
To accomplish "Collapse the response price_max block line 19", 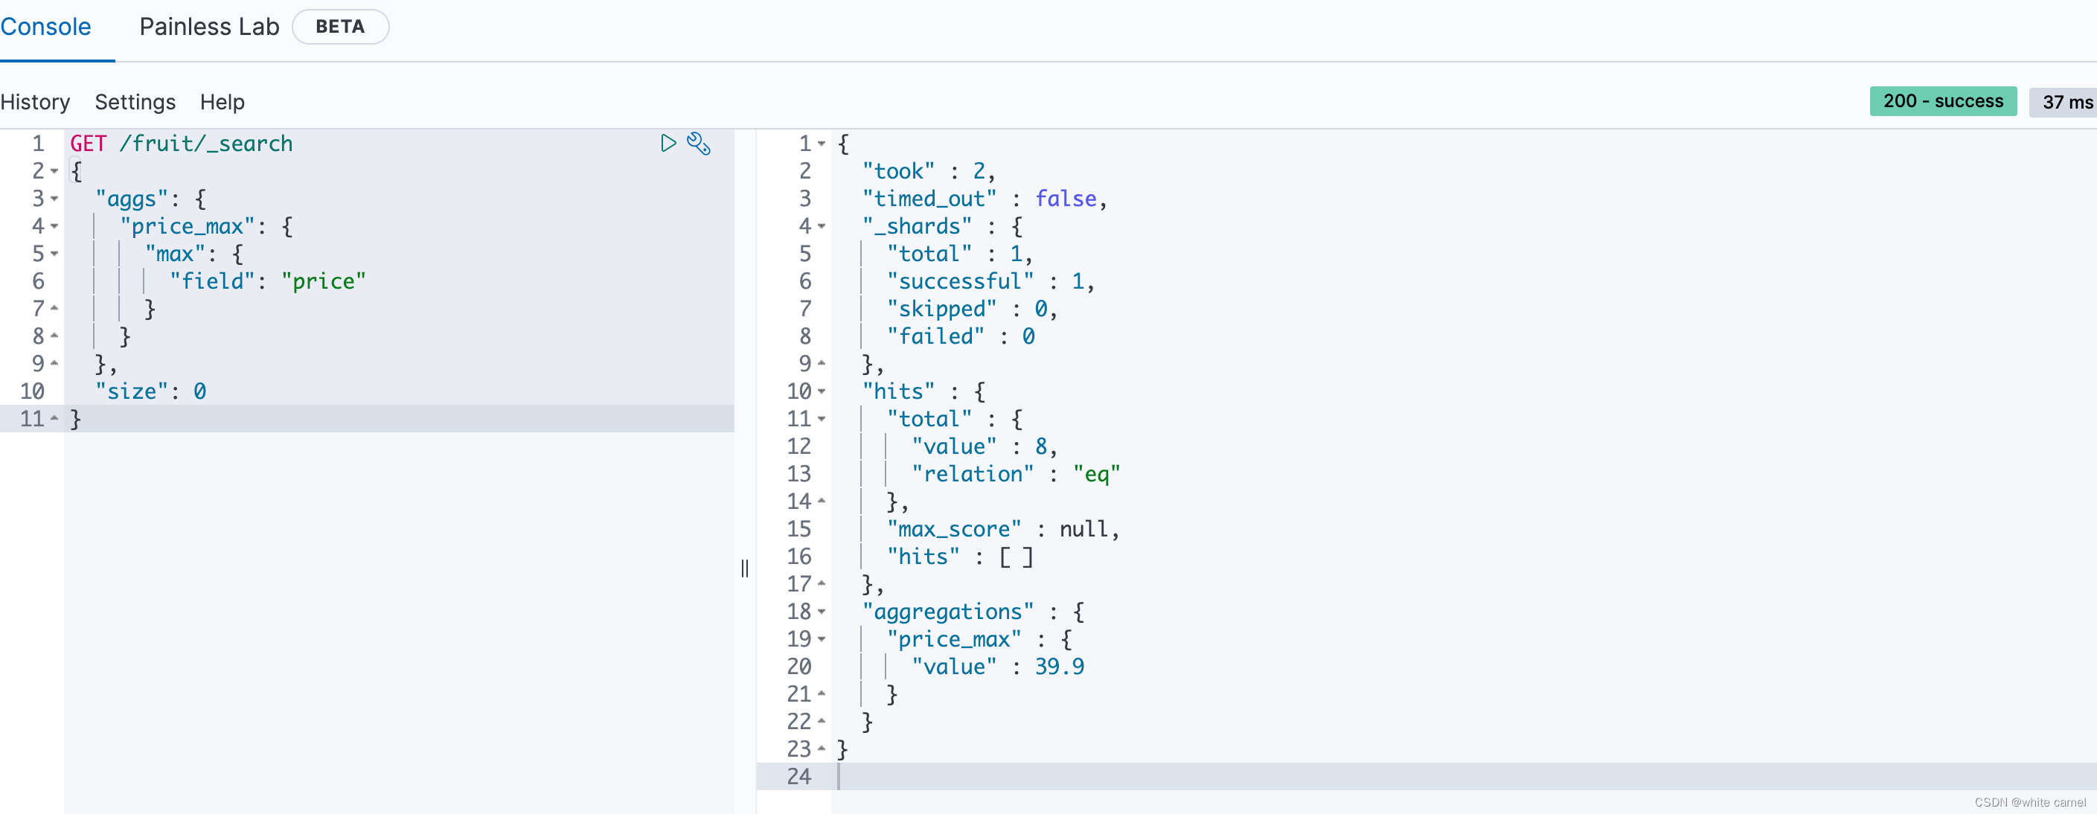I will [x=822, y=640].
